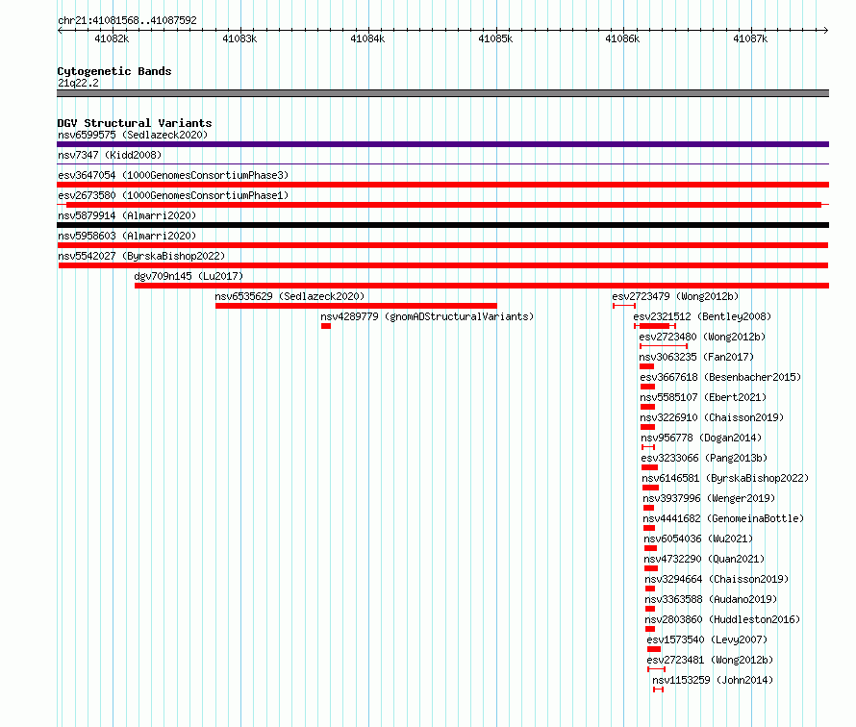Viewport: 856px width, 727px height.
Task: Select esv3233066 (Pang2013b) label
Action: 704,458
